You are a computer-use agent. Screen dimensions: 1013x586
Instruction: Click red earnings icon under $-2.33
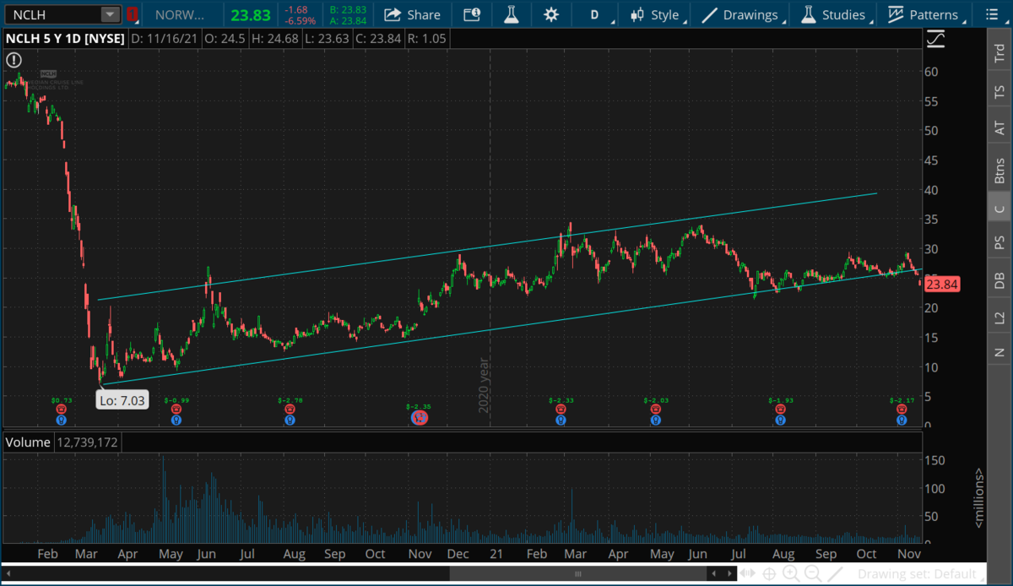tap(561, 410)
